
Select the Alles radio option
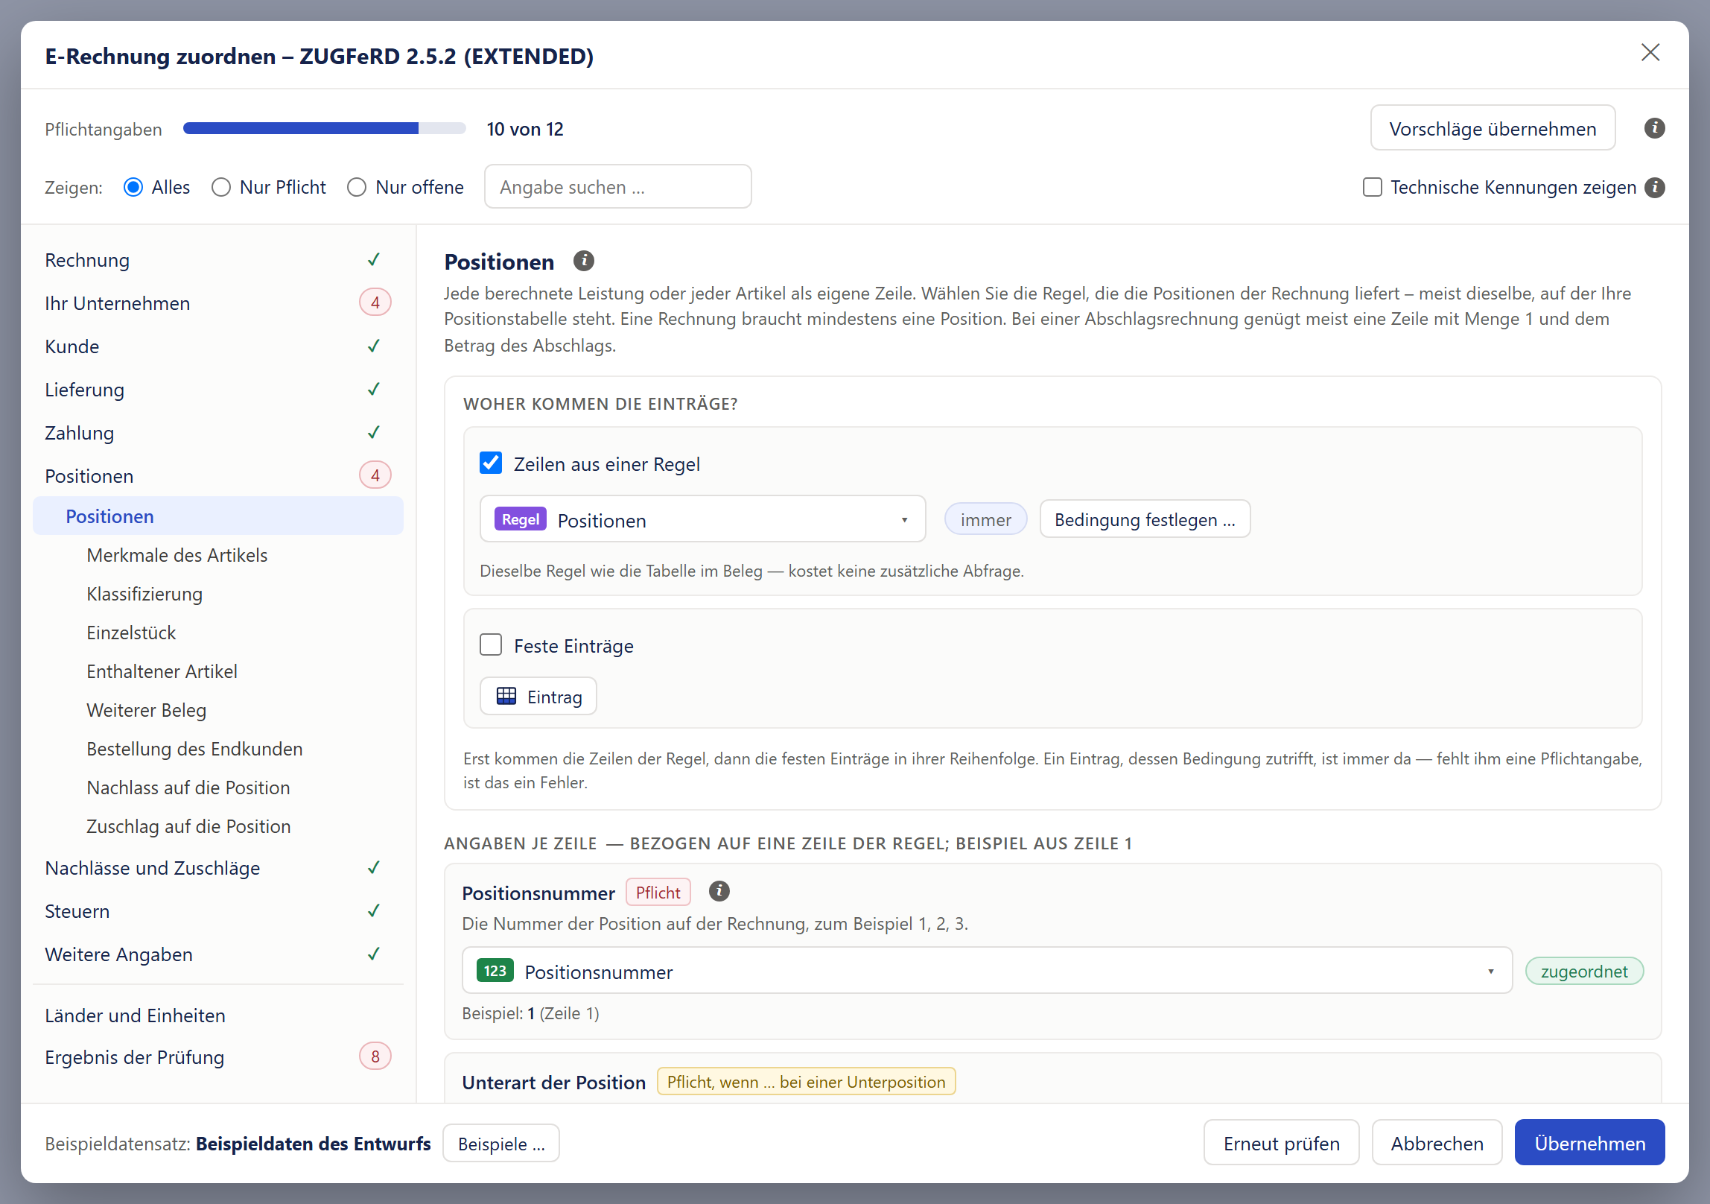(133, 187)
